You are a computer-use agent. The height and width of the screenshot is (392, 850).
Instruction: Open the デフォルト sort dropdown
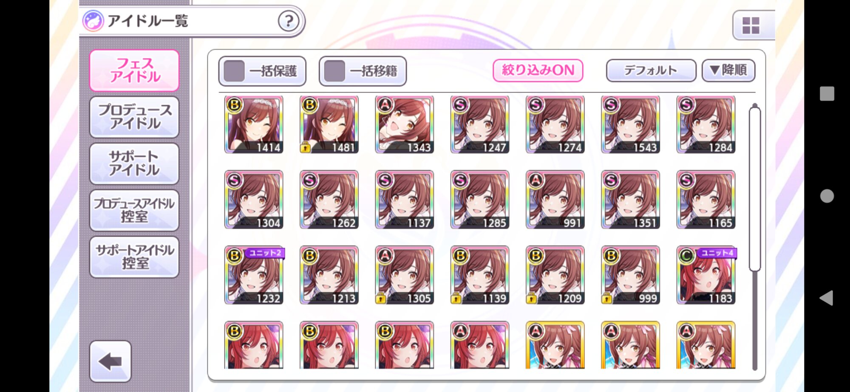(x=651, y=70)
